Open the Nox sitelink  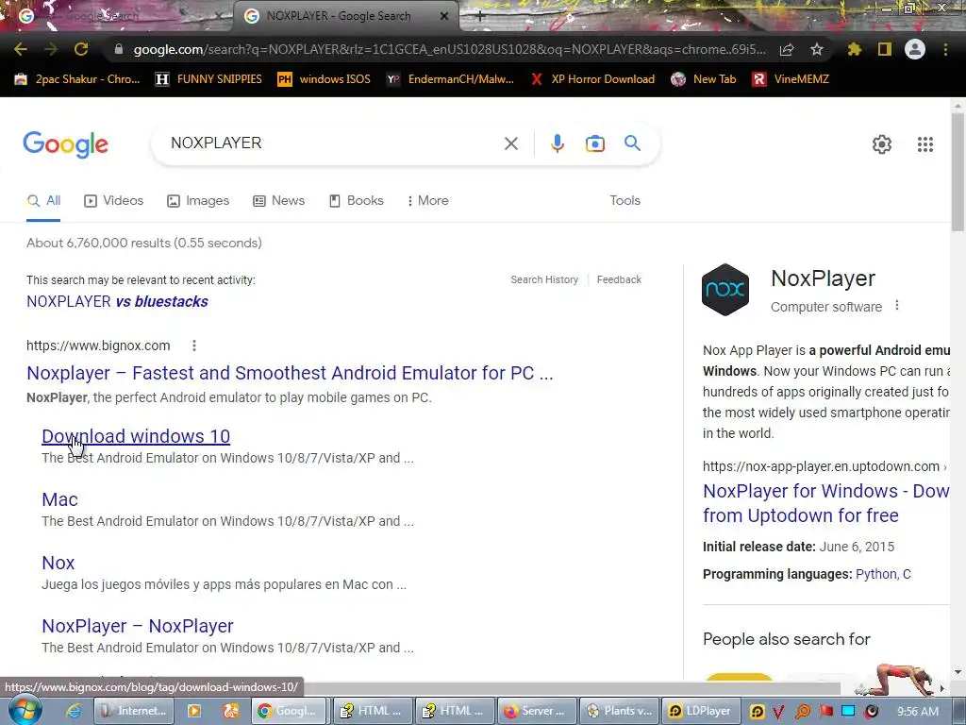tap(58, 563)
